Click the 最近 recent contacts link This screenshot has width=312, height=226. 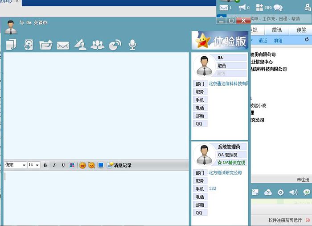tap(263, 41)
